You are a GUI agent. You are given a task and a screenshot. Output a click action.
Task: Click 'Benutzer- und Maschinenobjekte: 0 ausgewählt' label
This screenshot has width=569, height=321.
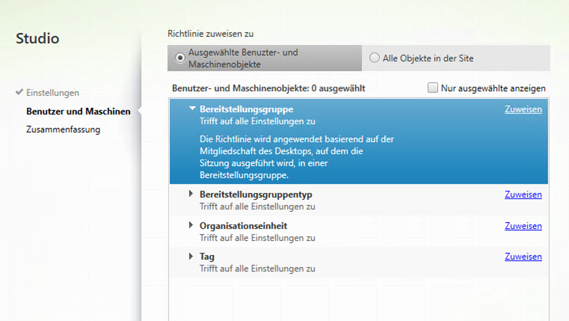tap(268, 88)
